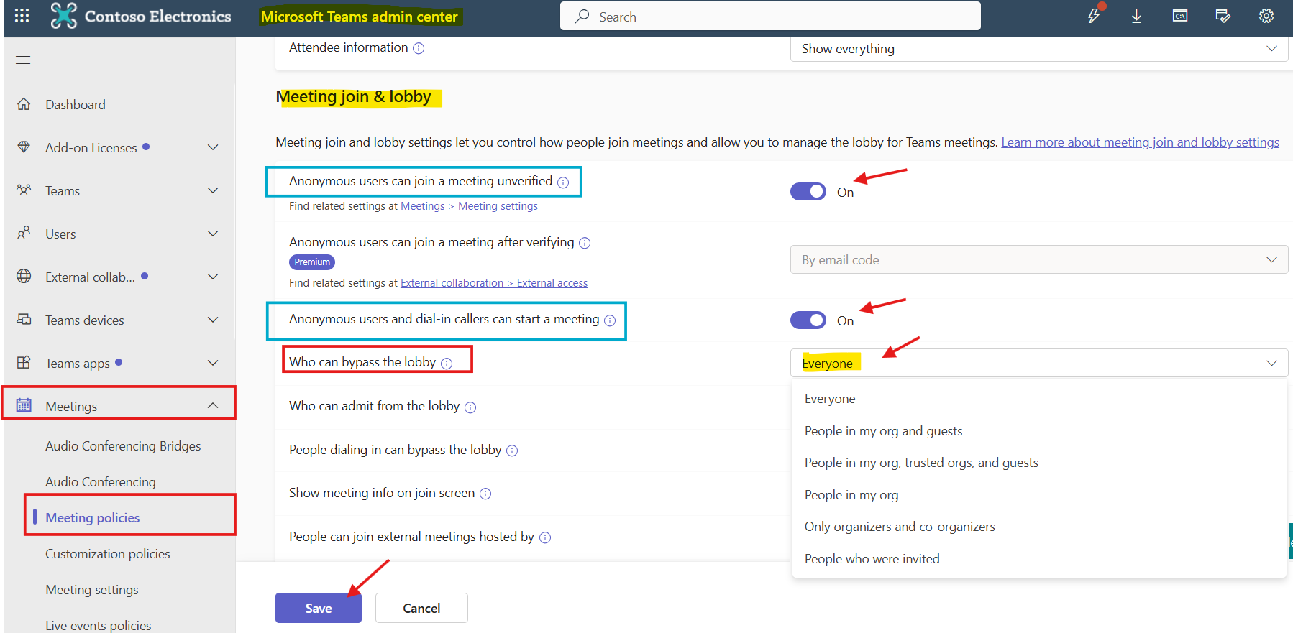Save the meeting policy changes
Screen dimensions: 1293x633
point(319,608)
